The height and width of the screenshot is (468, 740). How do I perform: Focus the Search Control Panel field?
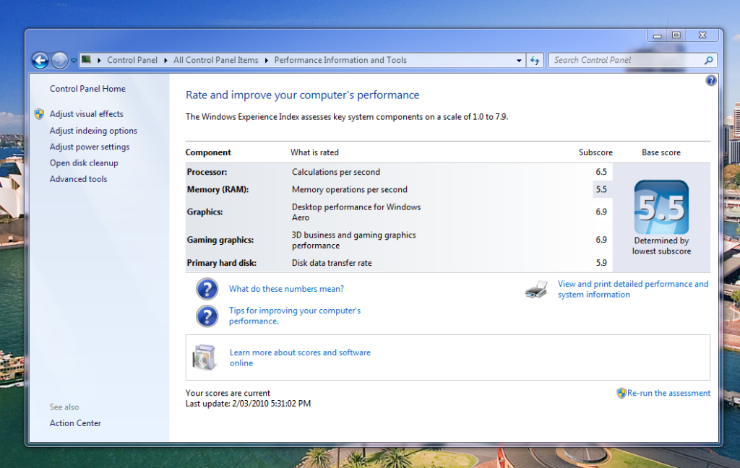tap(632, 61)
